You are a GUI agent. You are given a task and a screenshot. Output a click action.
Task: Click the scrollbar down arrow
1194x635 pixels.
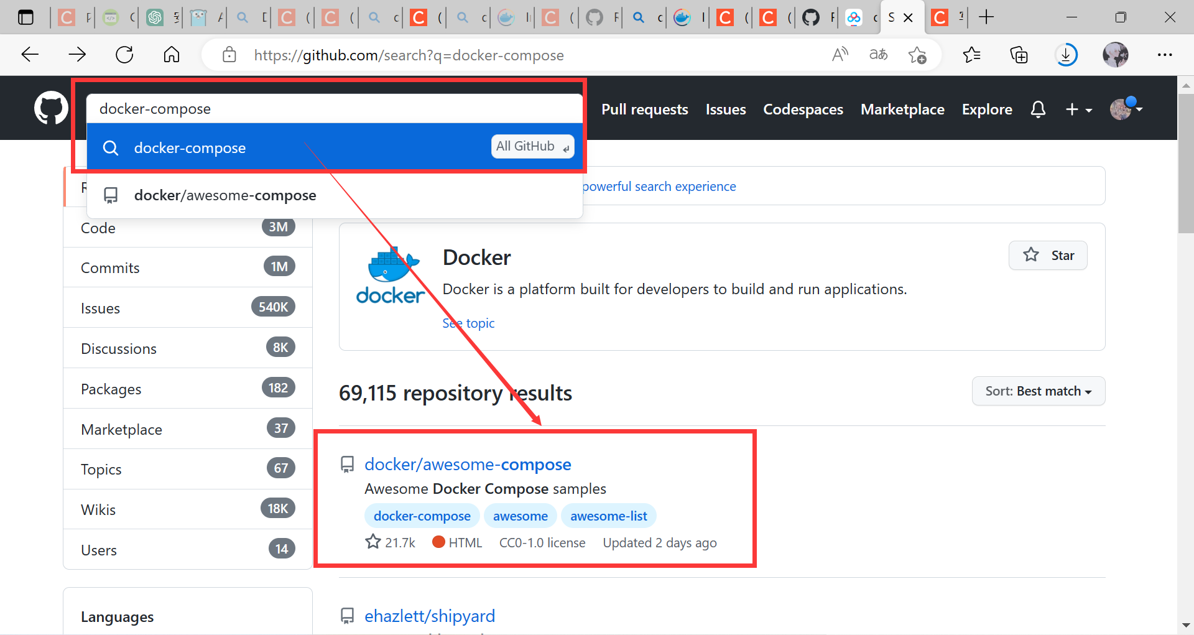(1186, 625)
